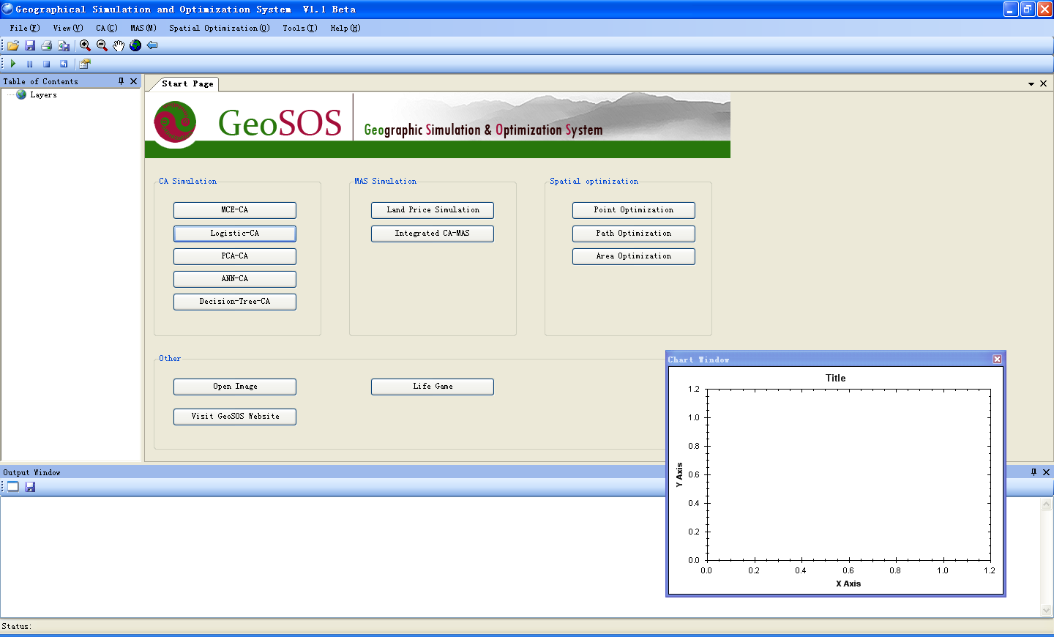
Task: Select the Layers globe tree node
Action: point(21,94)
